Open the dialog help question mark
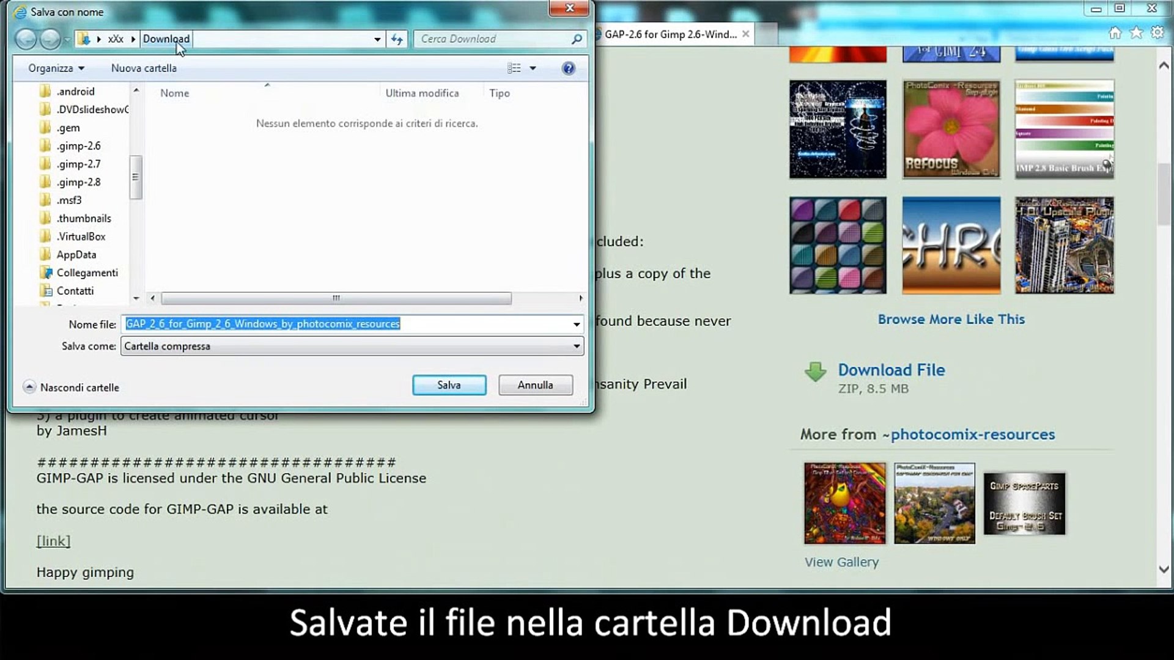 tap(568, 68)
